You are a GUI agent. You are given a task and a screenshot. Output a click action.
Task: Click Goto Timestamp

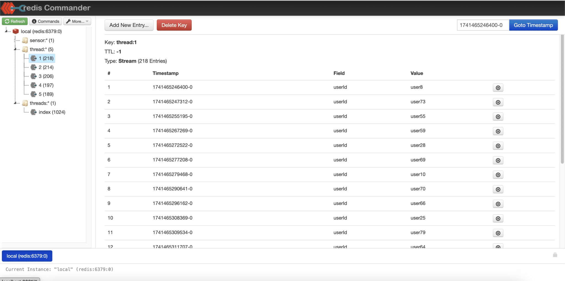[533, 25]
